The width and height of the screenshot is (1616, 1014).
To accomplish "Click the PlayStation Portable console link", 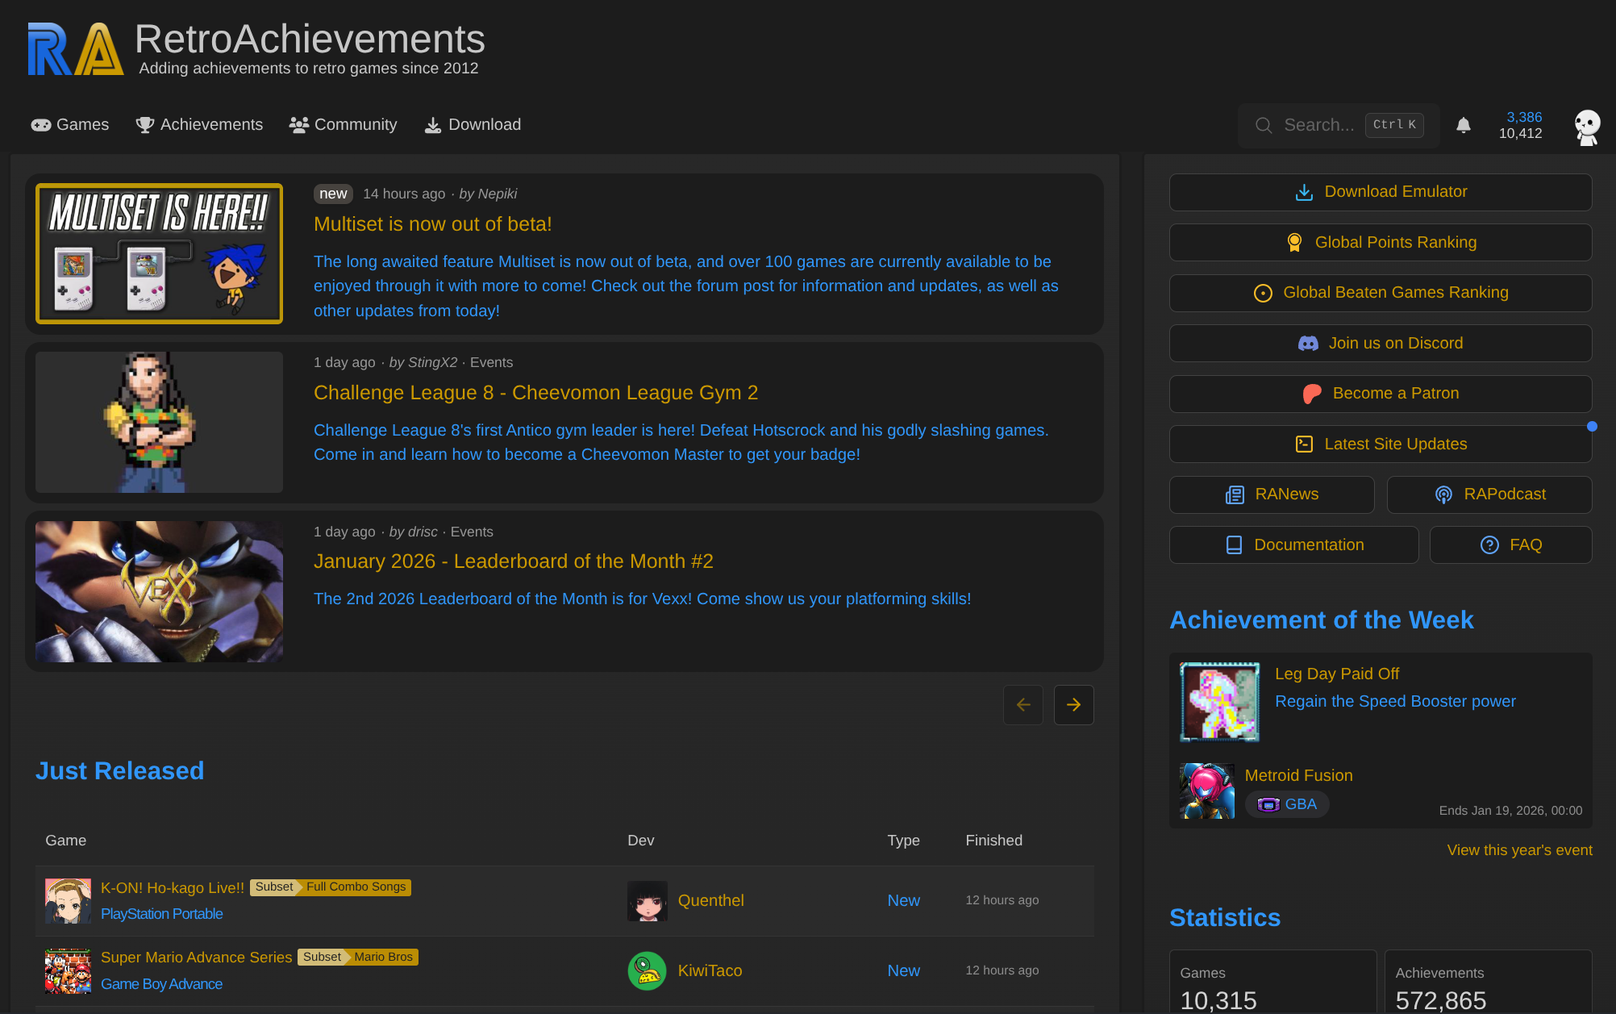I will pos(161,914).
